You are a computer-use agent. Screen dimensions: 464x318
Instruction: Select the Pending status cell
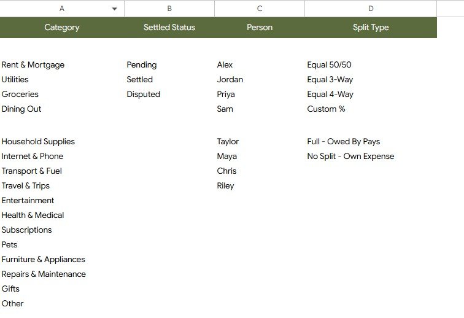pos(169,65)
